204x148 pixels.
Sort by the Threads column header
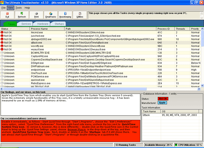tap(182, 29)
